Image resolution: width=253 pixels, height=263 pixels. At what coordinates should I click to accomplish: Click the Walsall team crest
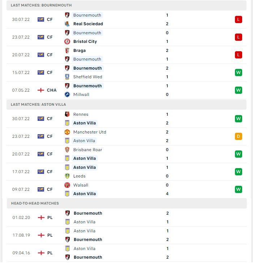click(67, 185)
